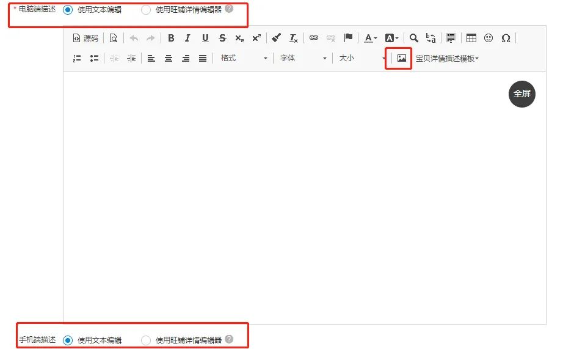This screenshot has width=563, height=349.
Task: Toggle strikethrough formatting
Action: click(x=222, y=38)
